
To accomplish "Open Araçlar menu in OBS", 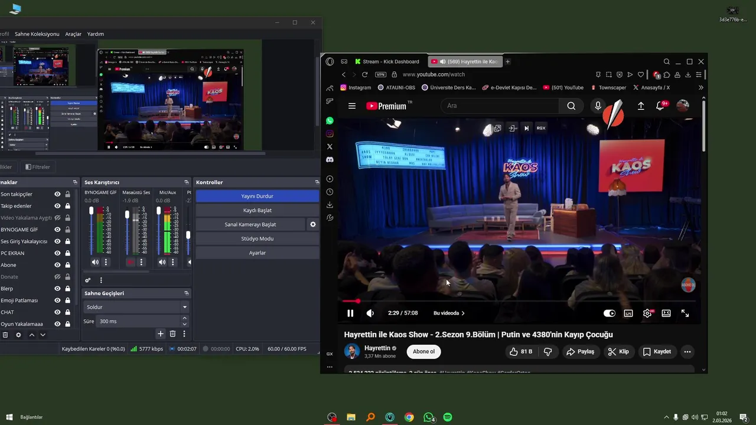I will pyautogui.click(x=73, y=34).
